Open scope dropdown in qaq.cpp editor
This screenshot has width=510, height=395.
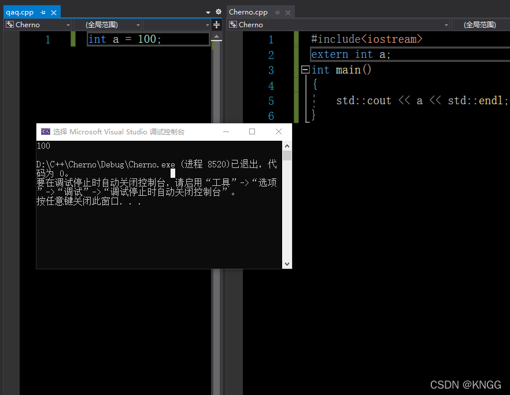click(108, 25)
